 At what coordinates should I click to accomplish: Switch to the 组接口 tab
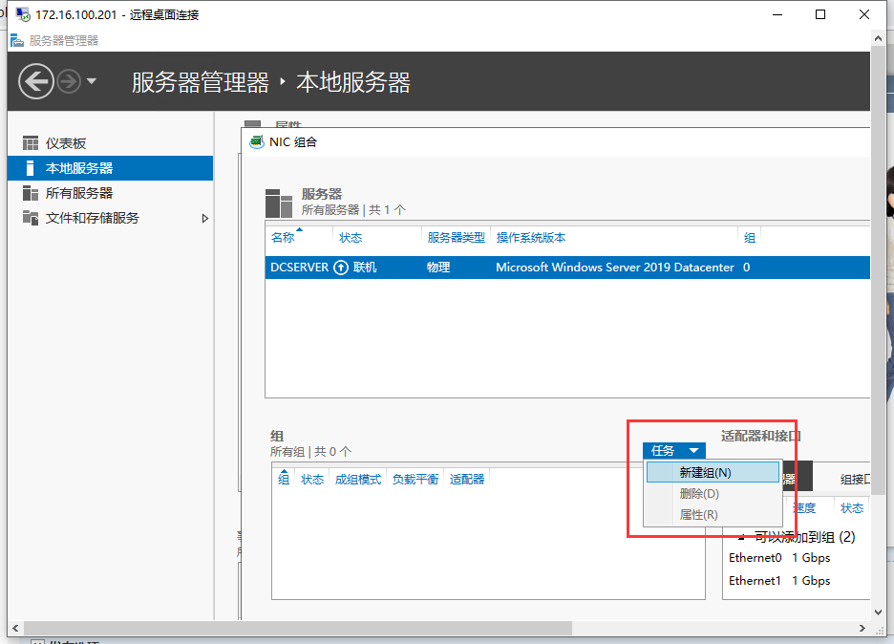coord(855,480)
